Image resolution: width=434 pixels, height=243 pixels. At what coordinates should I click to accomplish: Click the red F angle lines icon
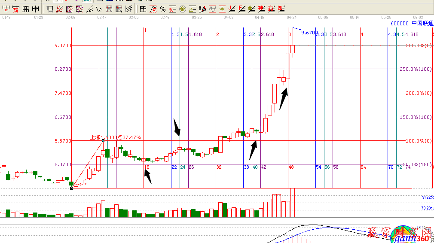pos(241,9)
